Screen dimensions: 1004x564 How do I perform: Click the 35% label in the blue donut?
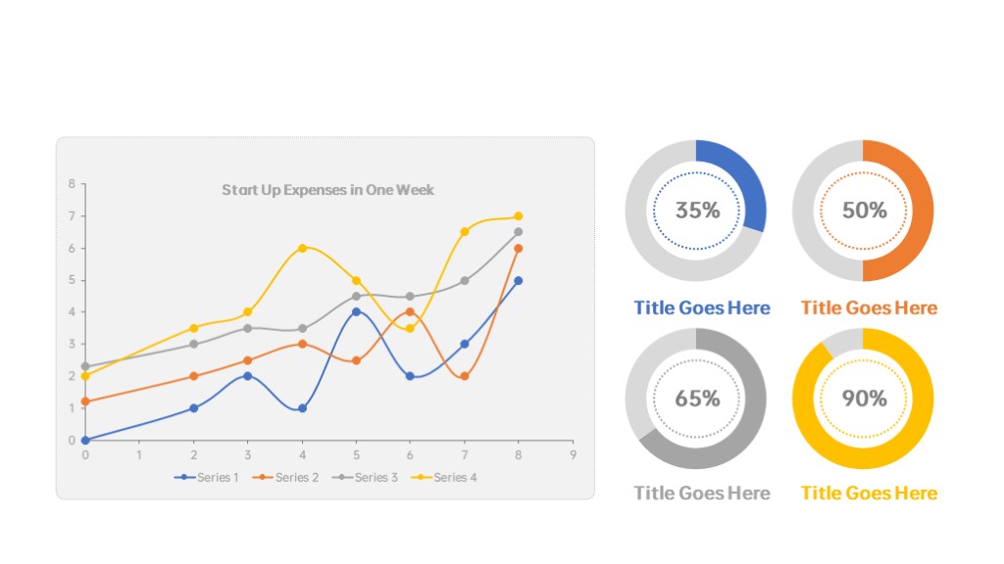click(697, 211)
